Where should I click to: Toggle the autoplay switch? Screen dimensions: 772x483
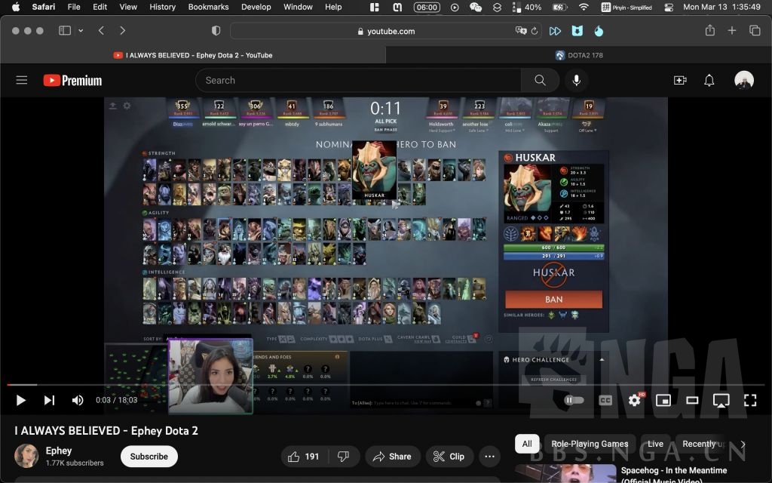(574, 400)
